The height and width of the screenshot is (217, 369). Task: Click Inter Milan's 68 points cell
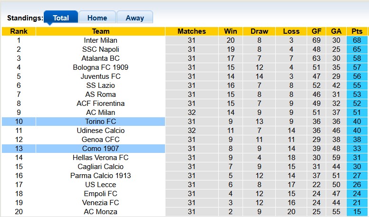(357, 40)
